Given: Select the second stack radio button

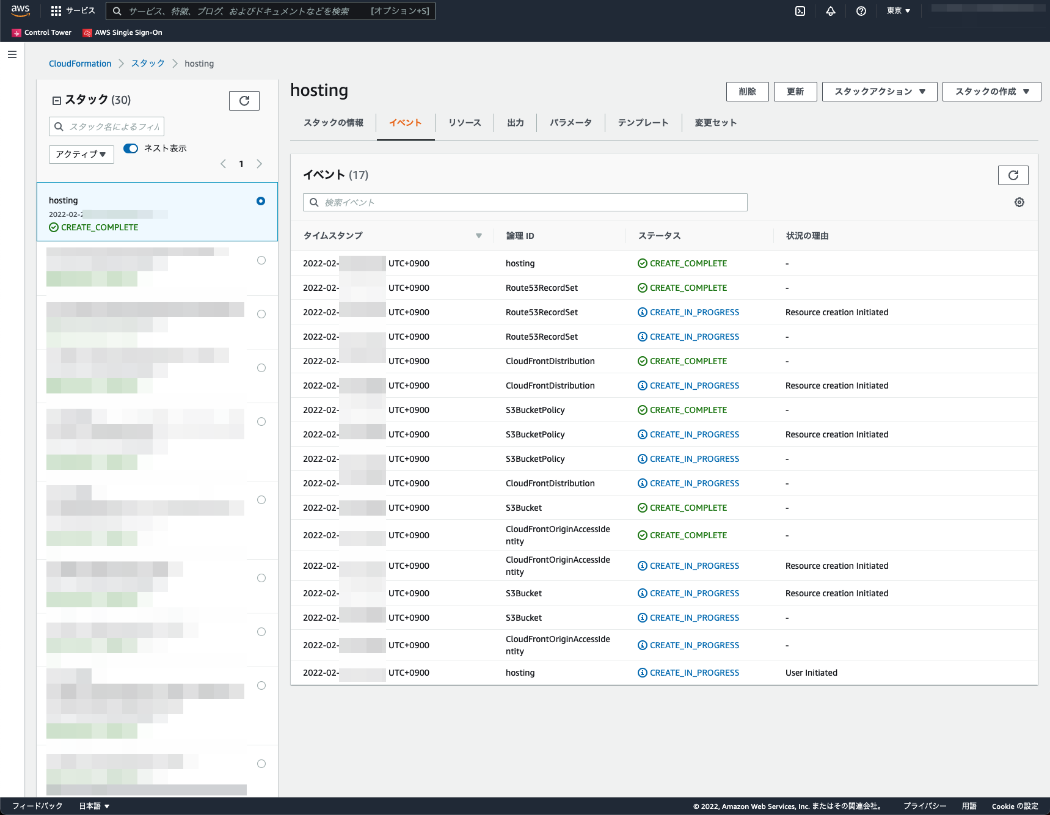Looking at the screenshot, I should [x=261, y=260].
